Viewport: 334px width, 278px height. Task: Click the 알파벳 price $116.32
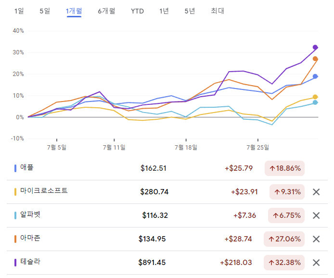point(155,215)
